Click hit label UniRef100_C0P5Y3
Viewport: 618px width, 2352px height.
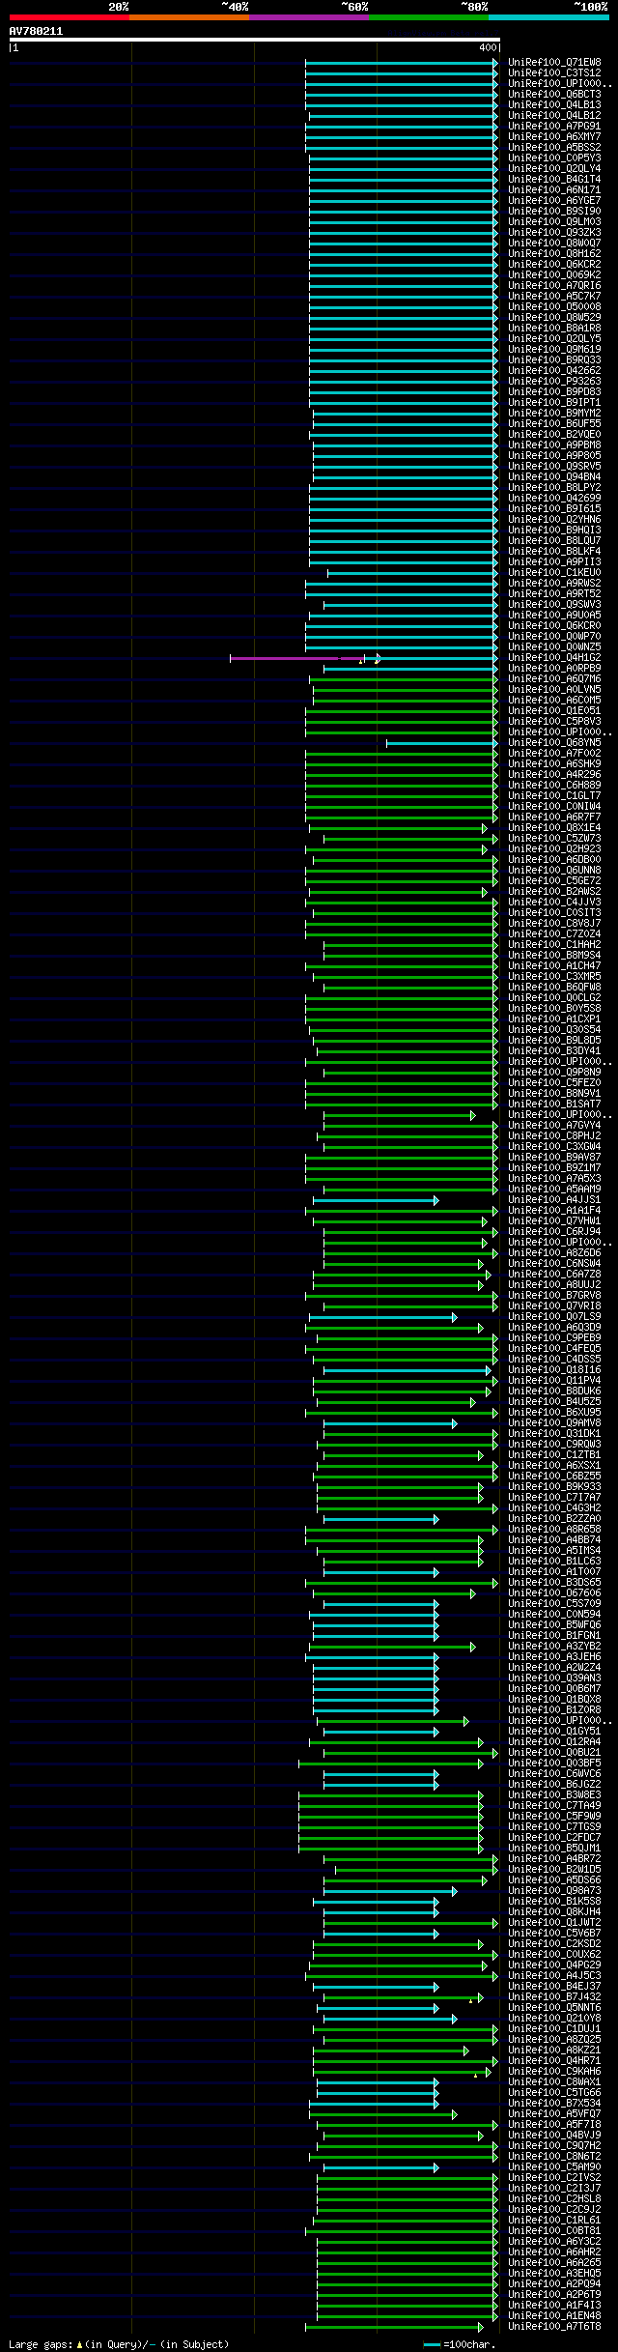tap(554, 158)
